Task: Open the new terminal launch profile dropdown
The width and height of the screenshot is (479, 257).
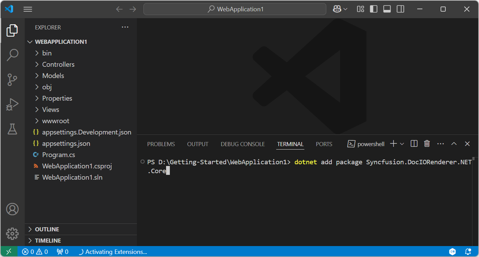Action: pos(402,144)
